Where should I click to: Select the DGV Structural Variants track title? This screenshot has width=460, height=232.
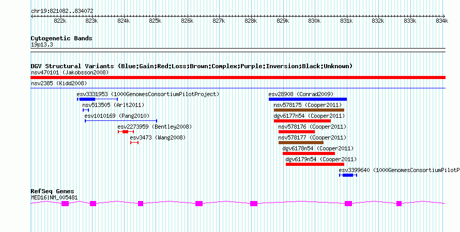tap(192, 66)
